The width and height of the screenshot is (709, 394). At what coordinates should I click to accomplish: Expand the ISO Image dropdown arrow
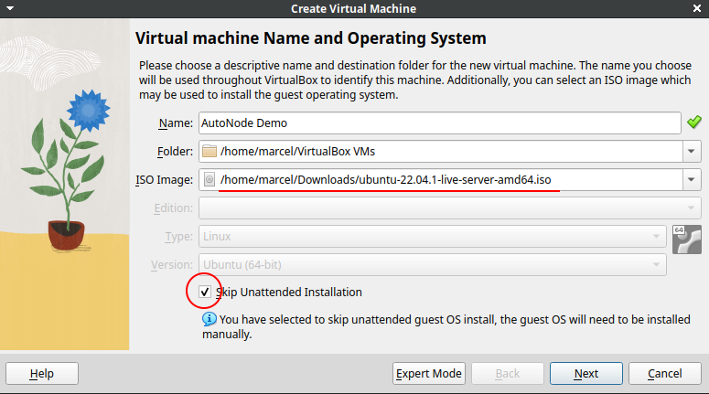[x=692, y=180]
